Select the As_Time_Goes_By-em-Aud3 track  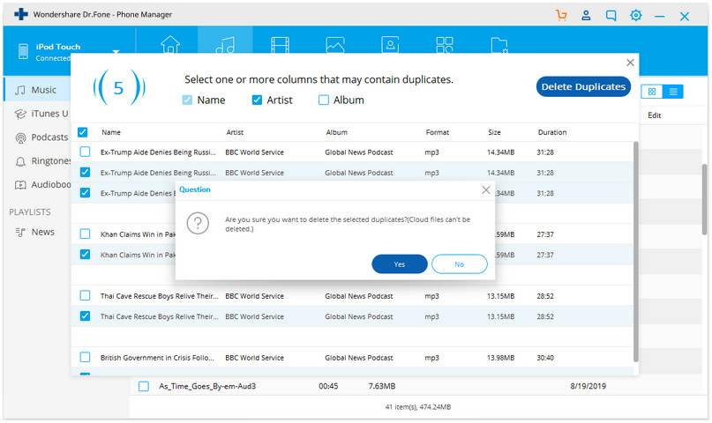coord(207,386)
